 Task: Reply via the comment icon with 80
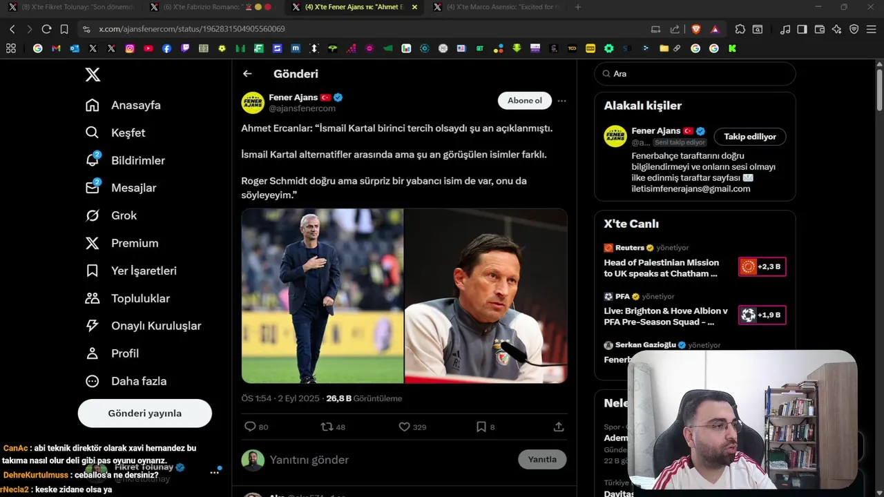tap(256, 427)
